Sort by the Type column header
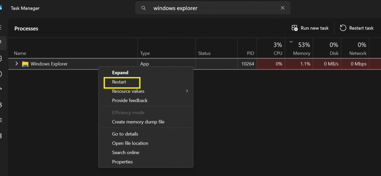 coord(167,48)
